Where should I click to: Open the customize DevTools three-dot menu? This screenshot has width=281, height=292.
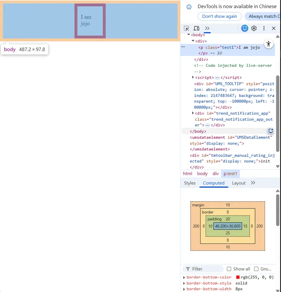pyautogui.click(x=264, y=28)
